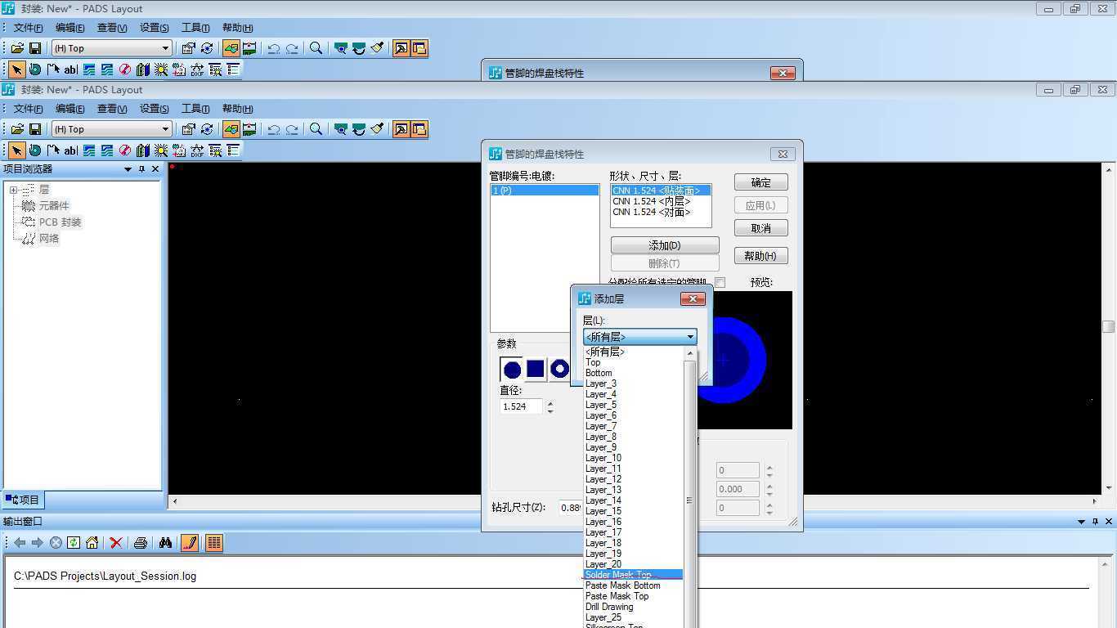Viewport: 1117px width, 628px height.
Task: Click the Stop icon in output window toolbar
Action: [56, 543]
